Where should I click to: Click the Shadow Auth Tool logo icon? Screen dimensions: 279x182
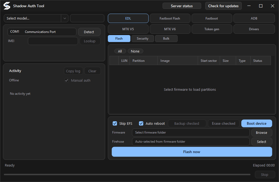(7, 6)
